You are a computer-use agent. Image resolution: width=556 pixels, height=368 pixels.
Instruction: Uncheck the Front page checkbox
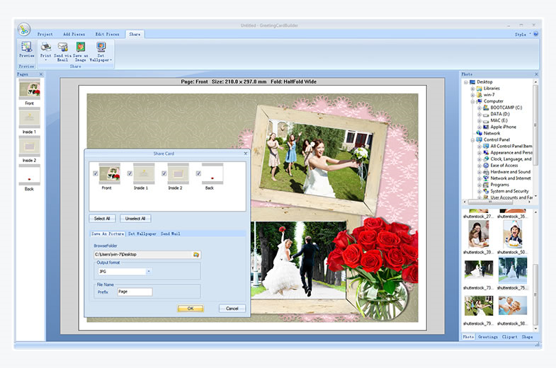(96, 173)
